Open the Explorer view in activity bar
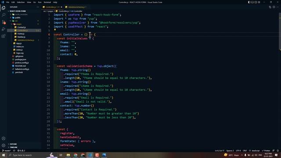This screenshot has height=158, width=281. [x=4, y=8]
